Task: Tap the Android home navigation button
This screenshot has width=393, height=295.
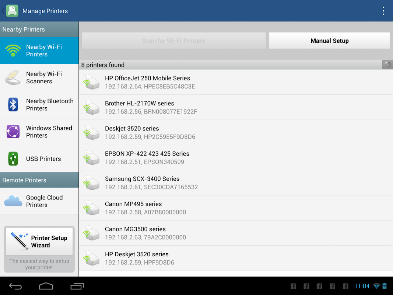Action: point(46,286)
